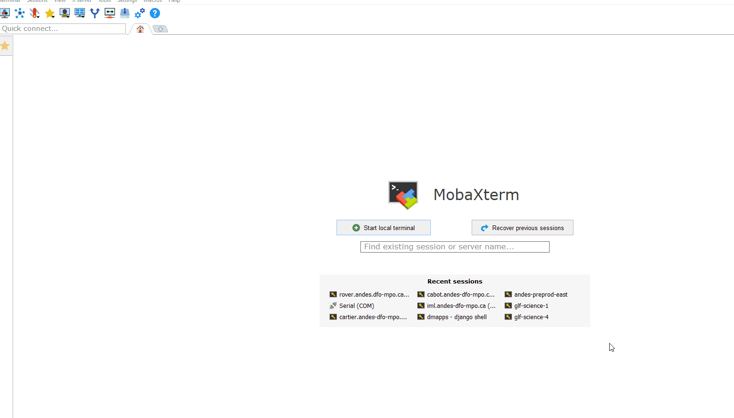This screenshot has width=734, height=418.
Task: Open the Settings gears icon
Action: (140, 13)
